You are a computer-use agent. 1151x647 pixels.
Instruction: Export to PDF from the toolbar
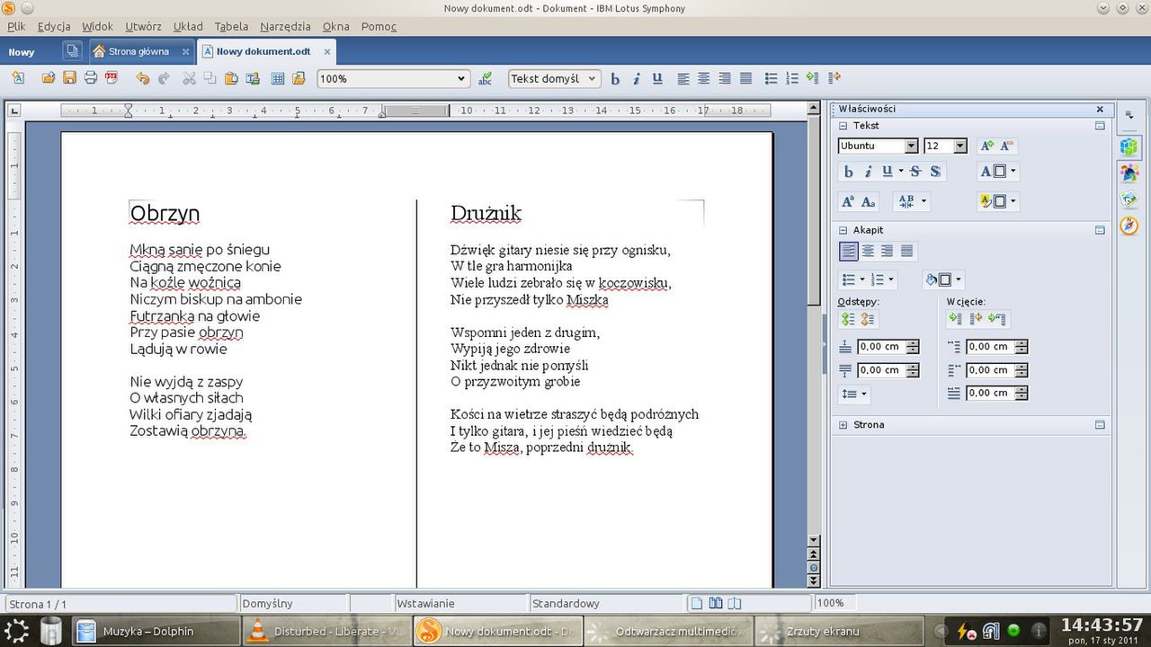click(x=112, y=78)
